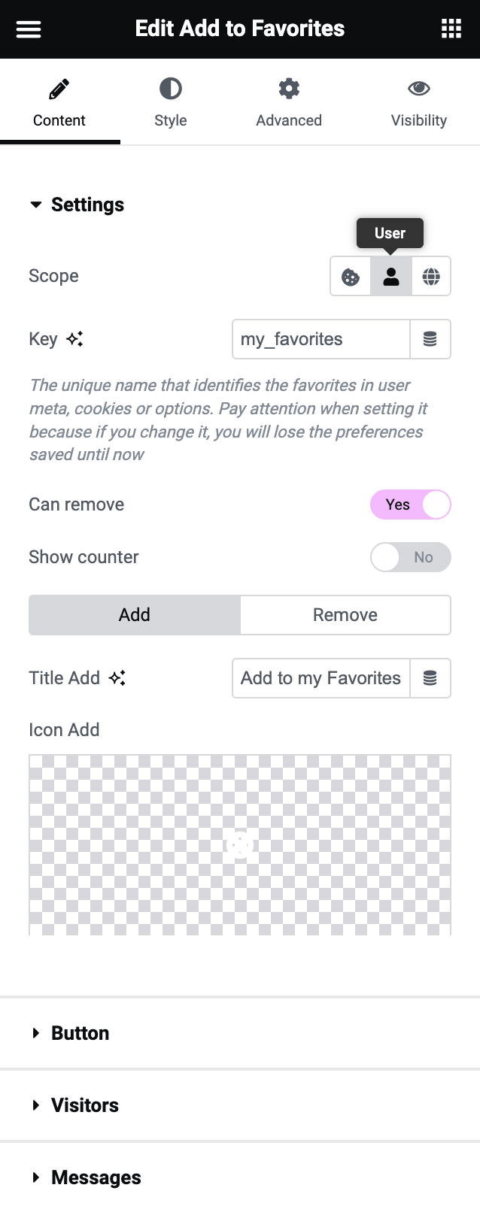480x1212 pixels.
Task: Select User scope icon
Action: [391, 277]
